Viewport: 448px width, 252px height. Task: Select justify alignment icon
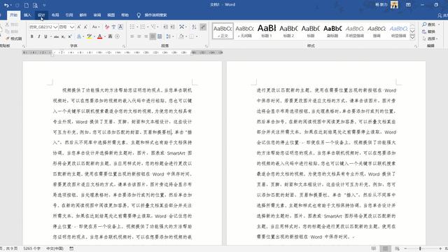point(153,36)
